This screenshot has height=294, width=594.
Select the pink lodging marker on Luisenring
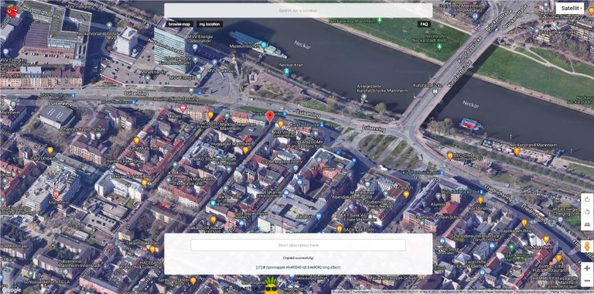(x=183, y=108)
